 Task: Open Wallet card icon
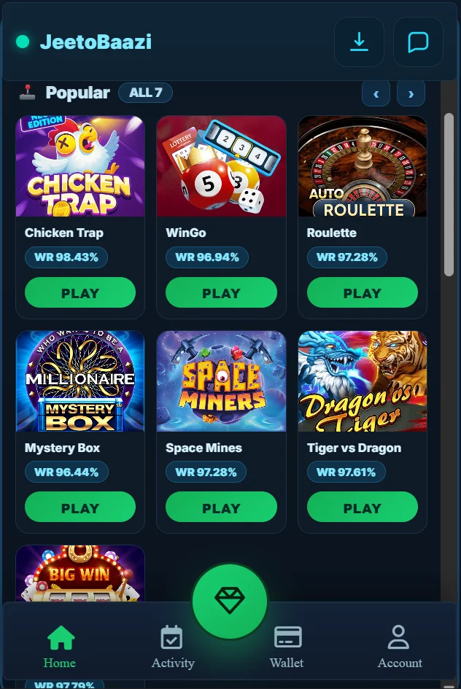288,637
